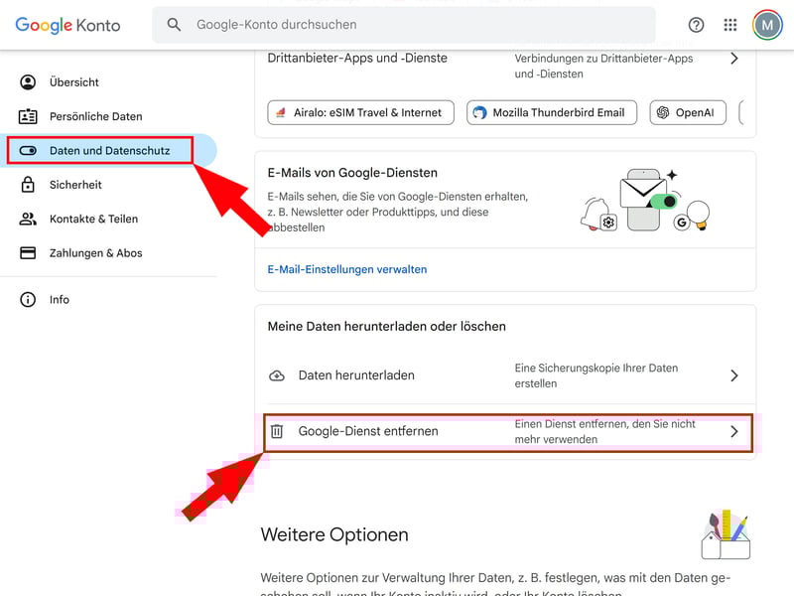794x596 pixels.
Task: Expand Google-Dienst entfernen arrow
Action: click(x=734, y=431)
